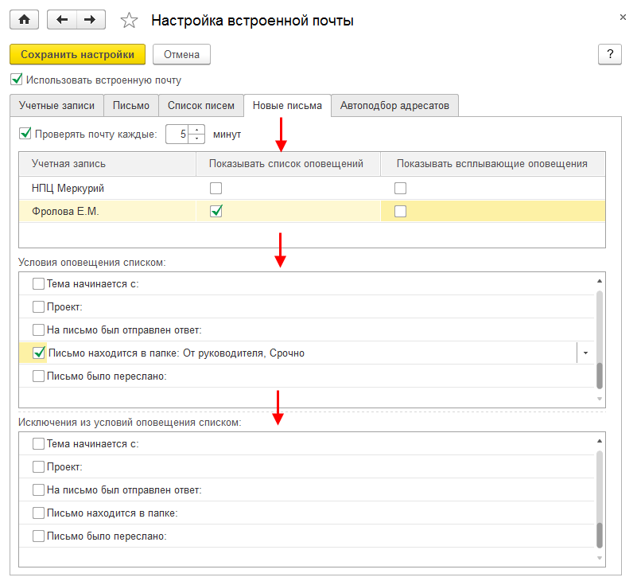Add to favorites with the star icon
This screenshot has height=585, width=637.
click(x=128, y=20)
